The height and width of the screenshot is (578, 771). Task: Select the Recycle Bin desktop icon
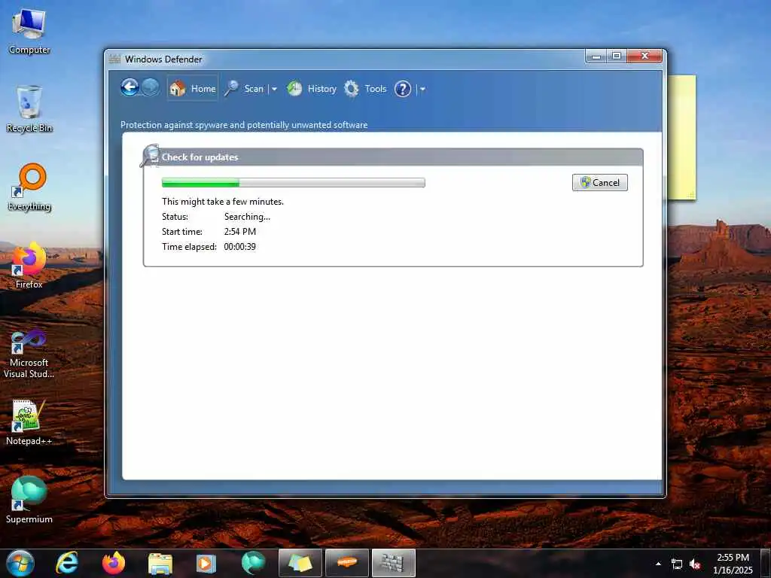pyautogui.click(x=29, y=109)
